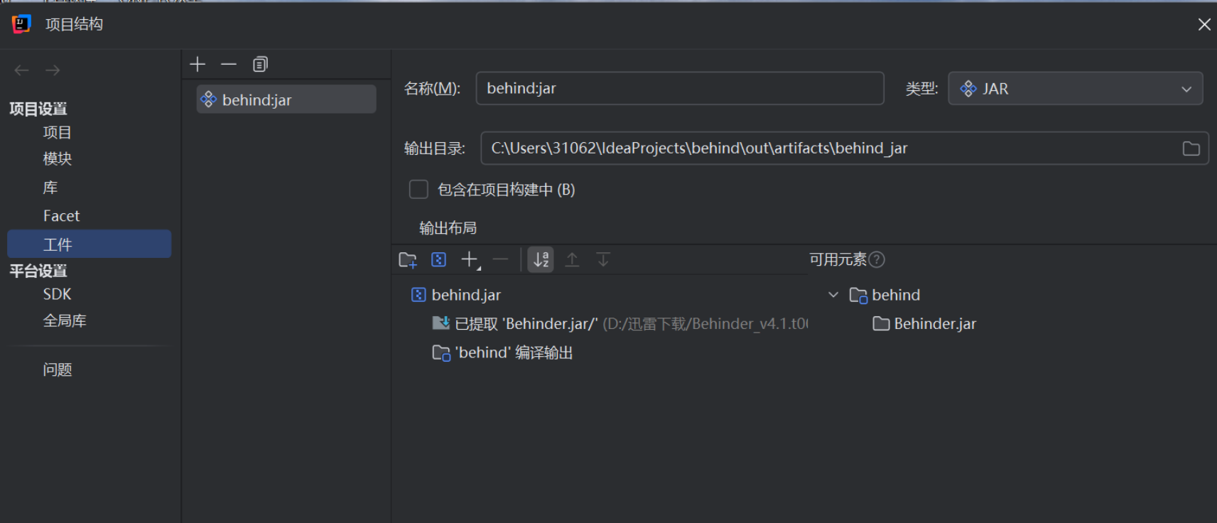Toggle sort elements by name and type
Viewport: 1217px width, 523px height.
pos(541,260)
